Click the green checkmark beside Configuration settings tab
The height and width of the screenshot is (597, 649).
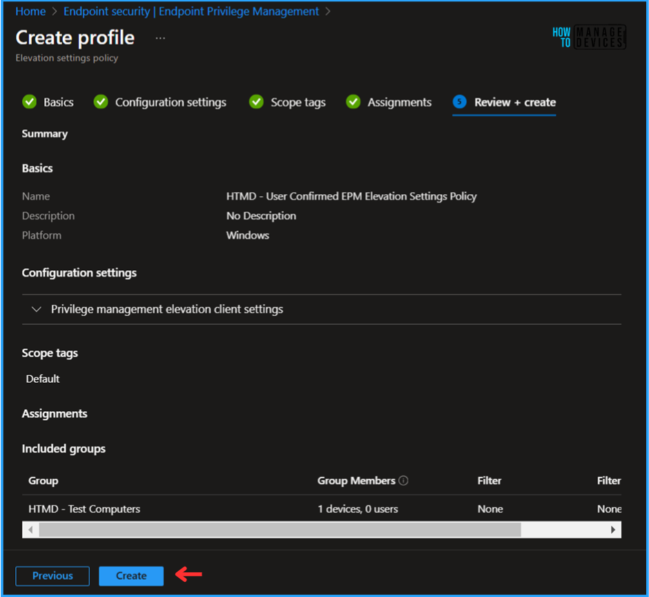[101, 102]
